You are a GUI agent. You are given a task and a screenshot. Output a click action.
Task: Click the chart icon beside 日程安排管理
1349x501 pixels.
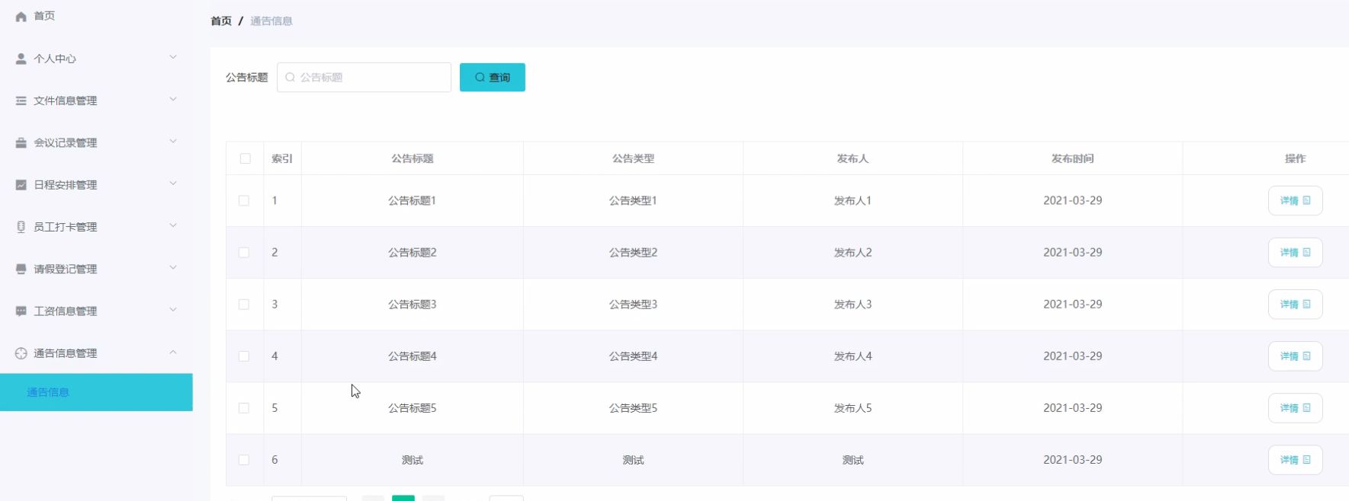pos(21,185)
